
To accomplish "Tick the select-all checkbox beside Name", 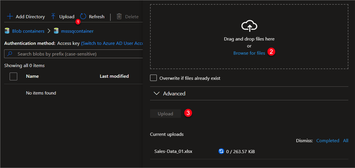I will point(13,77).
